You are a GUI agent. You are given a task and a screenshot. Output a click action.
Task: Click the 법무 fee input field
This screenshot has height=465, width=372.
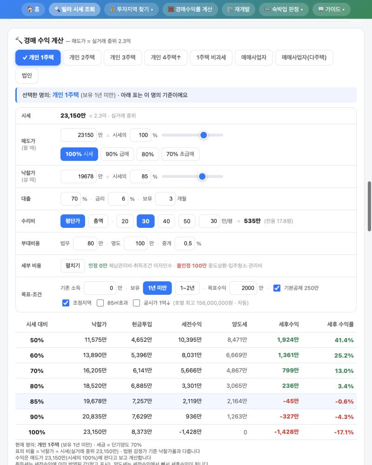point(85,244)
